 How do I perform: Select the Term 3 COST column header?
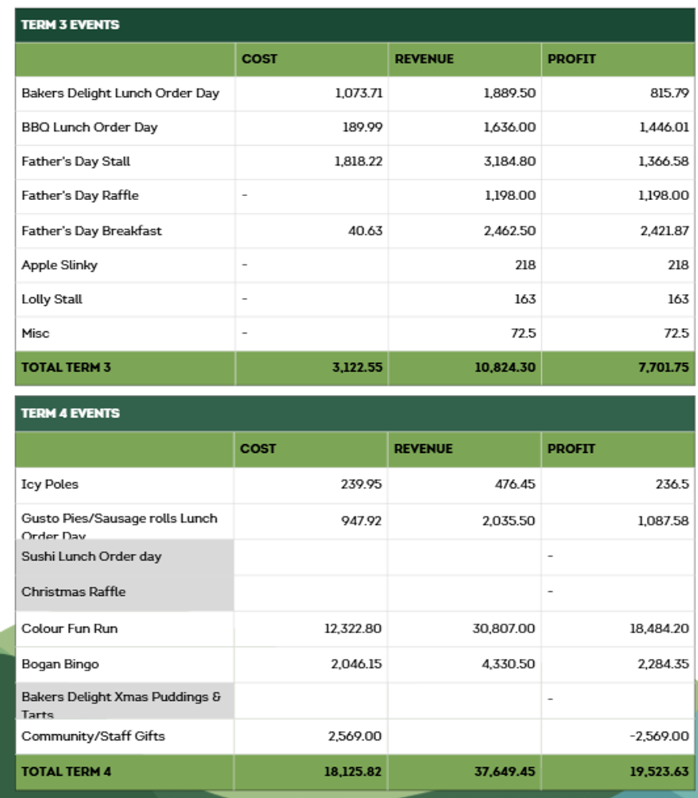259,59
